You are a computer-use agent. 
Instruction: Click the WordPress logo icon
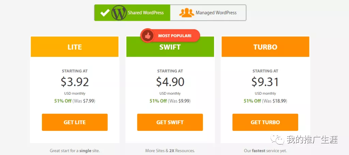coord(119,13)
